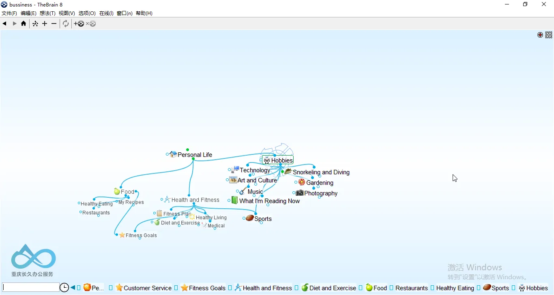Open the 视图(V) menu
Viewport: 554px width, 295px height.
pyautogui.click(x=67, y=13)
